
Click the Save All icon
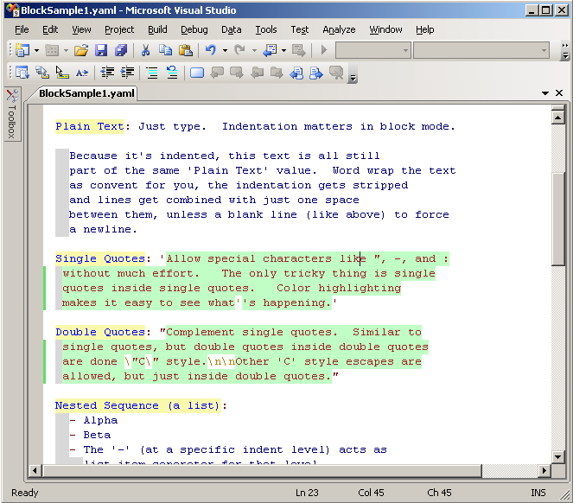(x=121, y=50)
